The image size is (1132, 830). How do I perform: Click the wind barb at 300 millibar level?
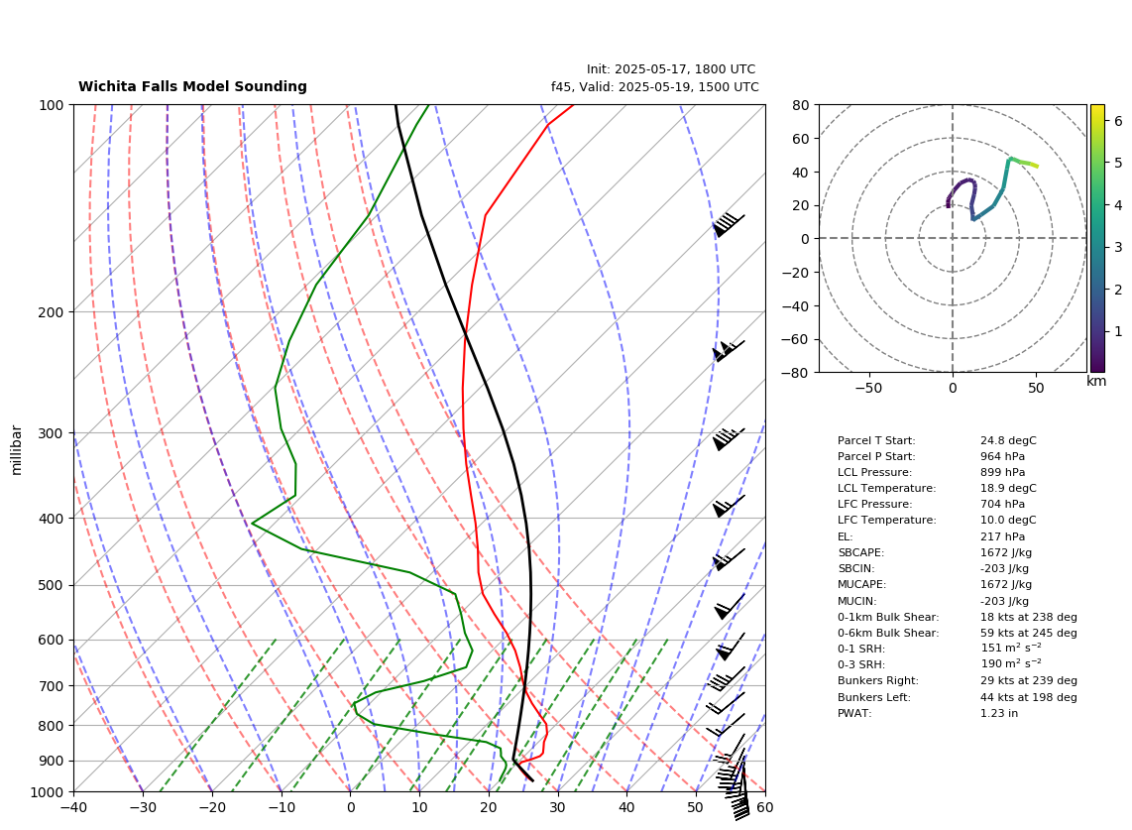(728, 439)
